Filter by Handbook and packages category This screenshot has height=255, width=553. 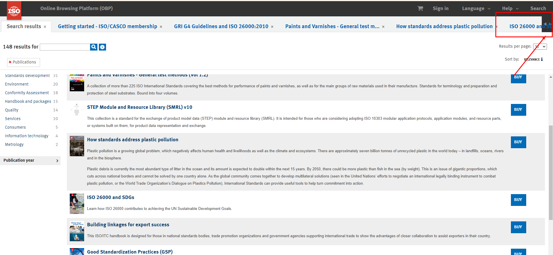[x=28, y=101]
